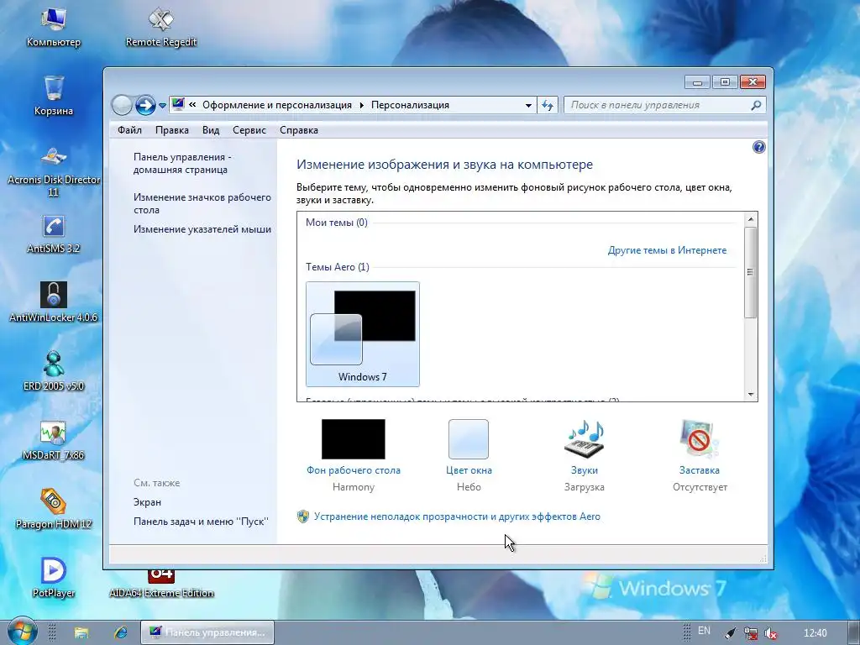The image size is (860, 645).
Task: Expand the address bar history dropdown
Action: (528, 105)
